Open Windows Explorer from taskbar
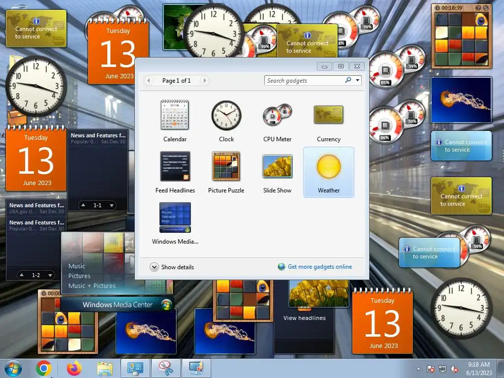The height and width of the screenshot is (378, 504). [x=105, y=369]
